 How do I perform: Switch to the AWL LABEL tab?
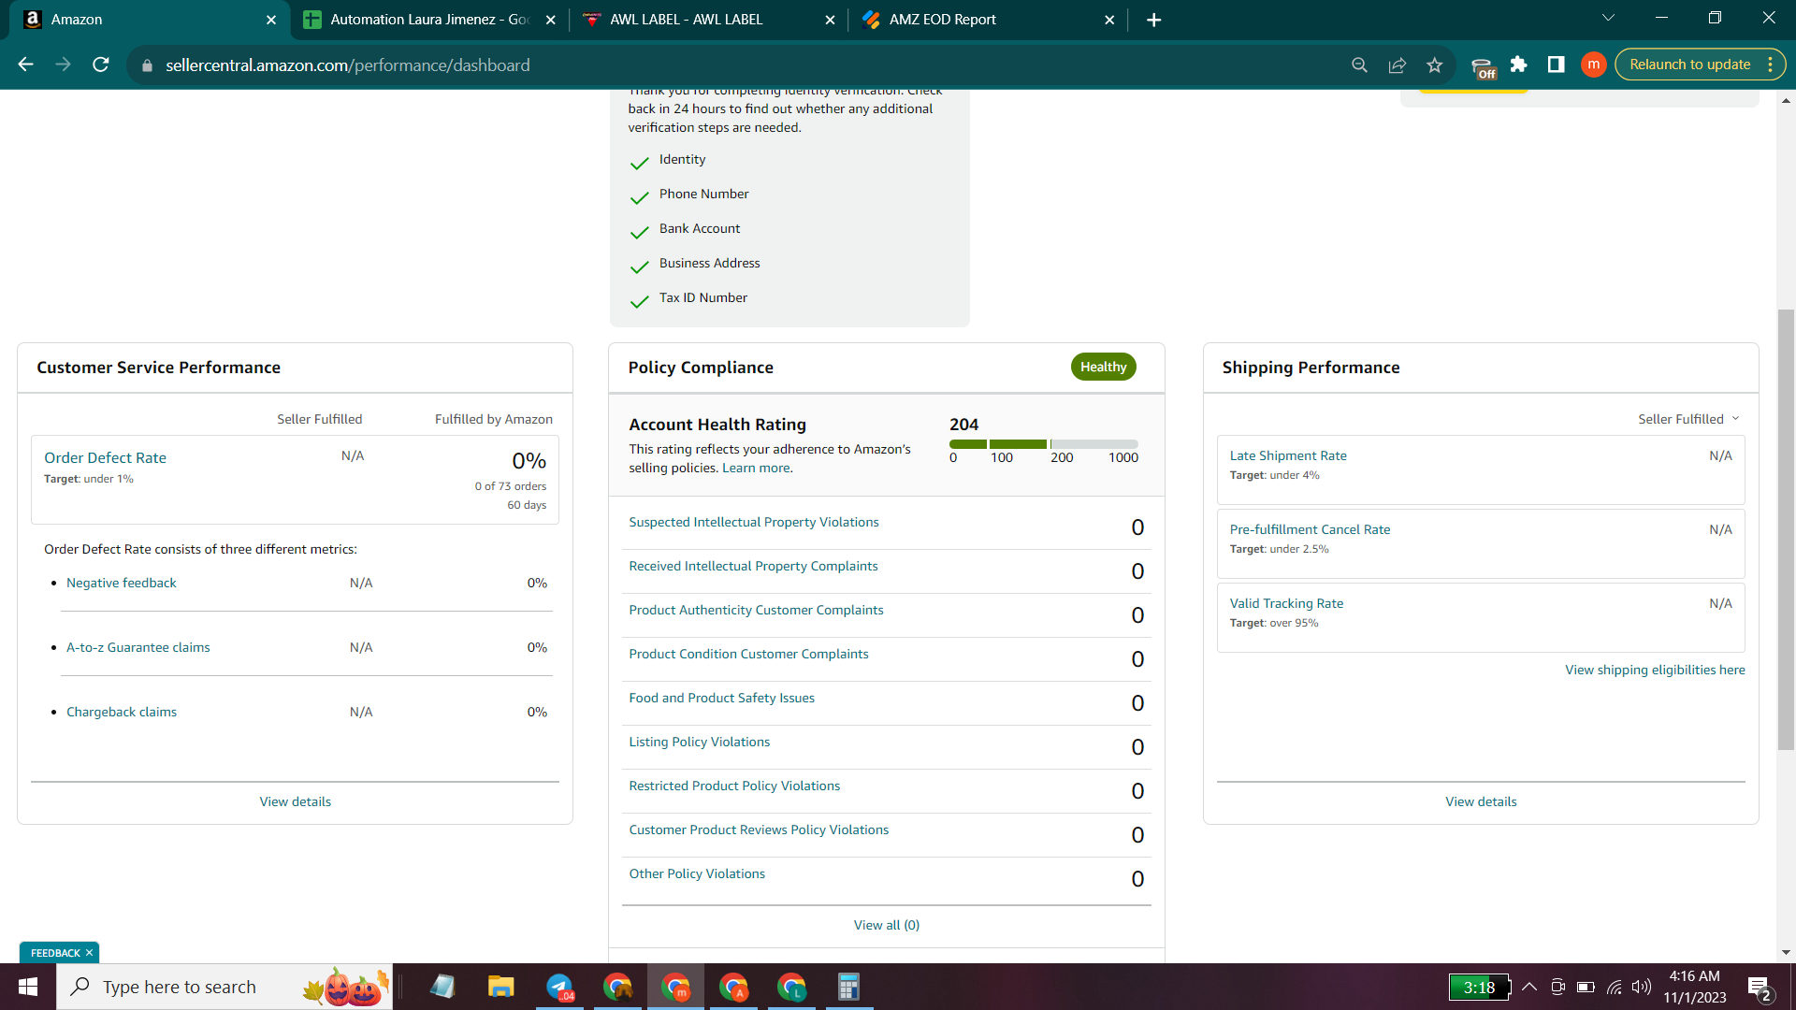(708, 20)
